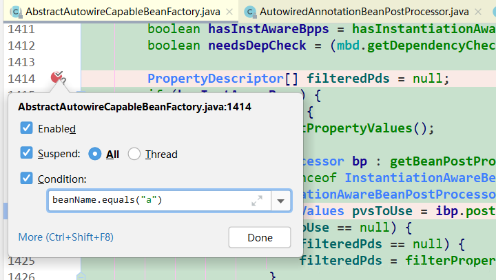496x280 pixels.
Task: Click the conditional breakpoint icon on line 1414
Action: [x=58, y=77]
